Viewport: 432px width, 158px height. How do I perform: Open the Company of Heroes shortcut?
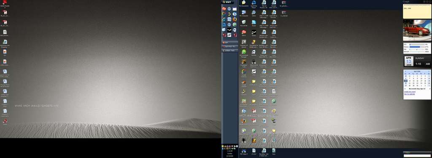[x=243, y=43]
